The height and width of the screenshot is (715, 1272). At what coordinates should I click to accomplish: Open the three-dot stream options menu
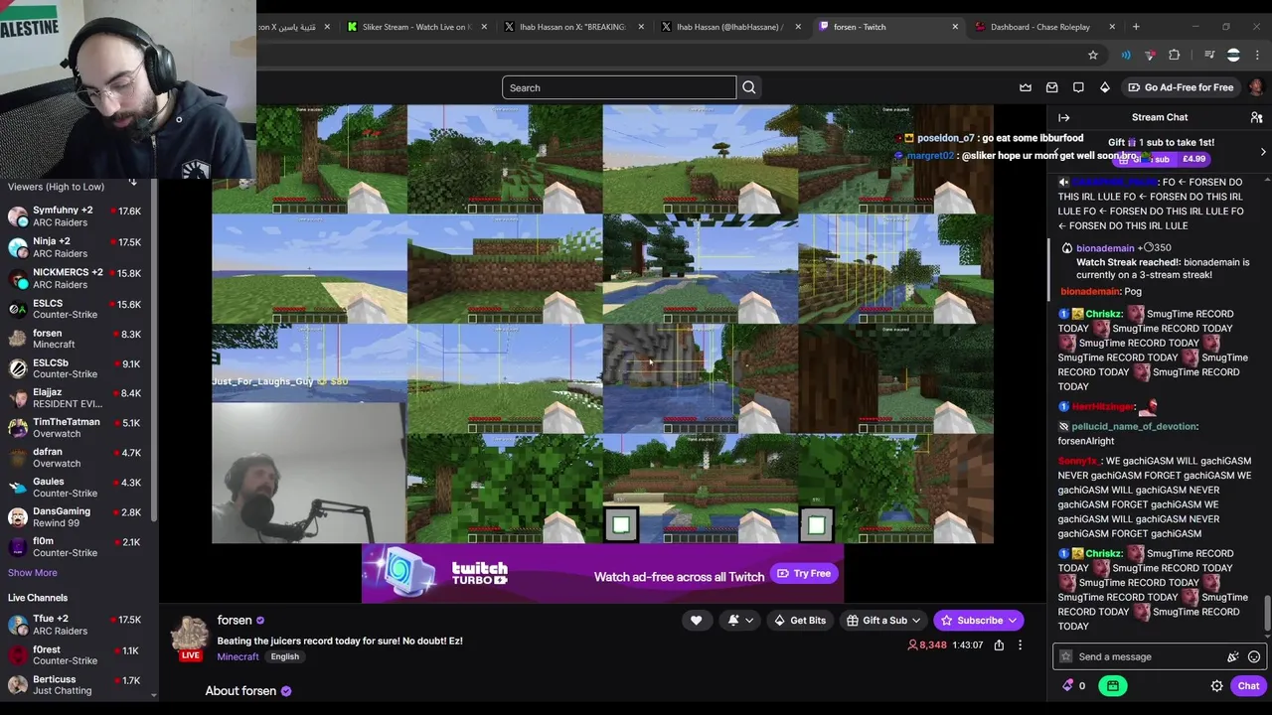[1020, 645]
